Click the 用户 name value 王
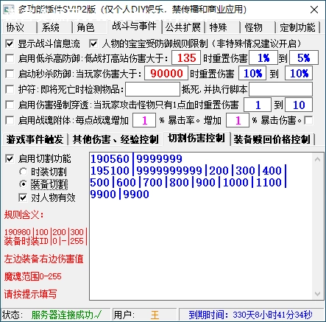326x322 pixels. point(155,315)
